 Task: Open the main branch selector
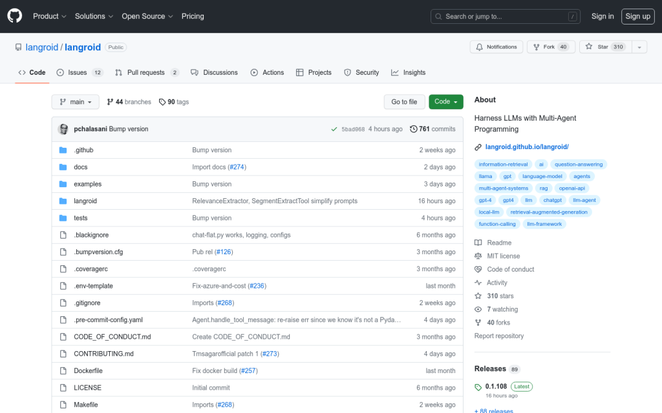[x=75, y=102]
